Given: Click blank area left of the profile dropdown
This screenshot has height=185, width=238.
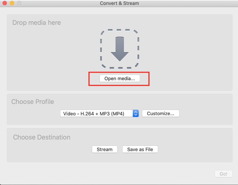Looking at the screenshot, I should click(33, 113).
